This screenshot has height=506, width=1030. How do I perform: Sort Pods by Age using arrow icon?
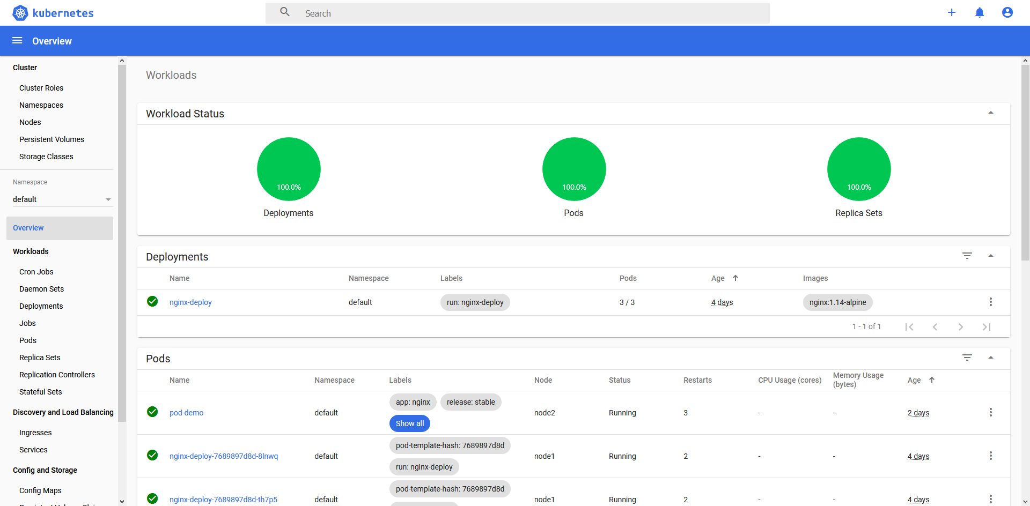click(x=932, y=379)
